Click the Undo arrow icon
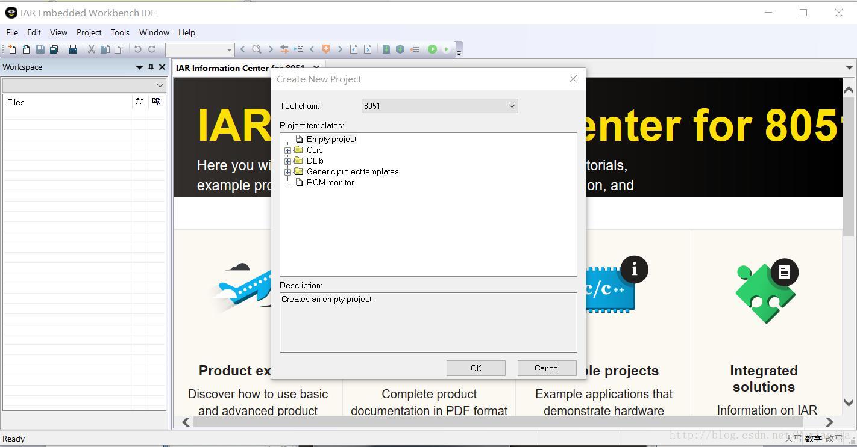This screenshot has width=857, height=447. tap(137, 49)
